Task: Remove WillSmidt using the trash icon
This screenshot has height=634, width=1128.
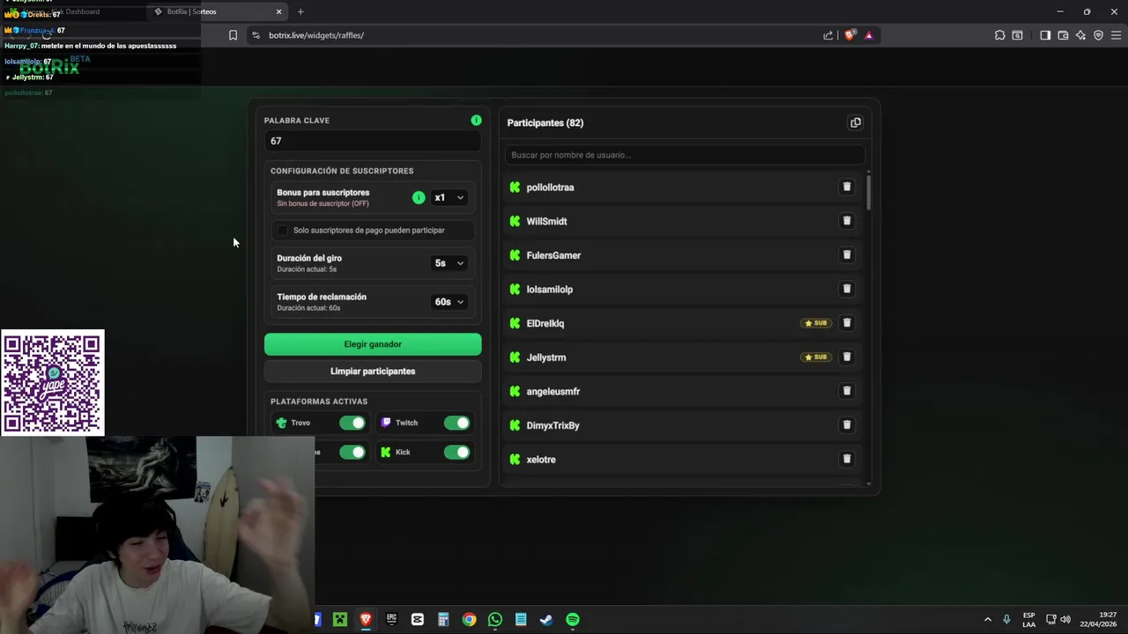Action: click(x=847, y=221)
